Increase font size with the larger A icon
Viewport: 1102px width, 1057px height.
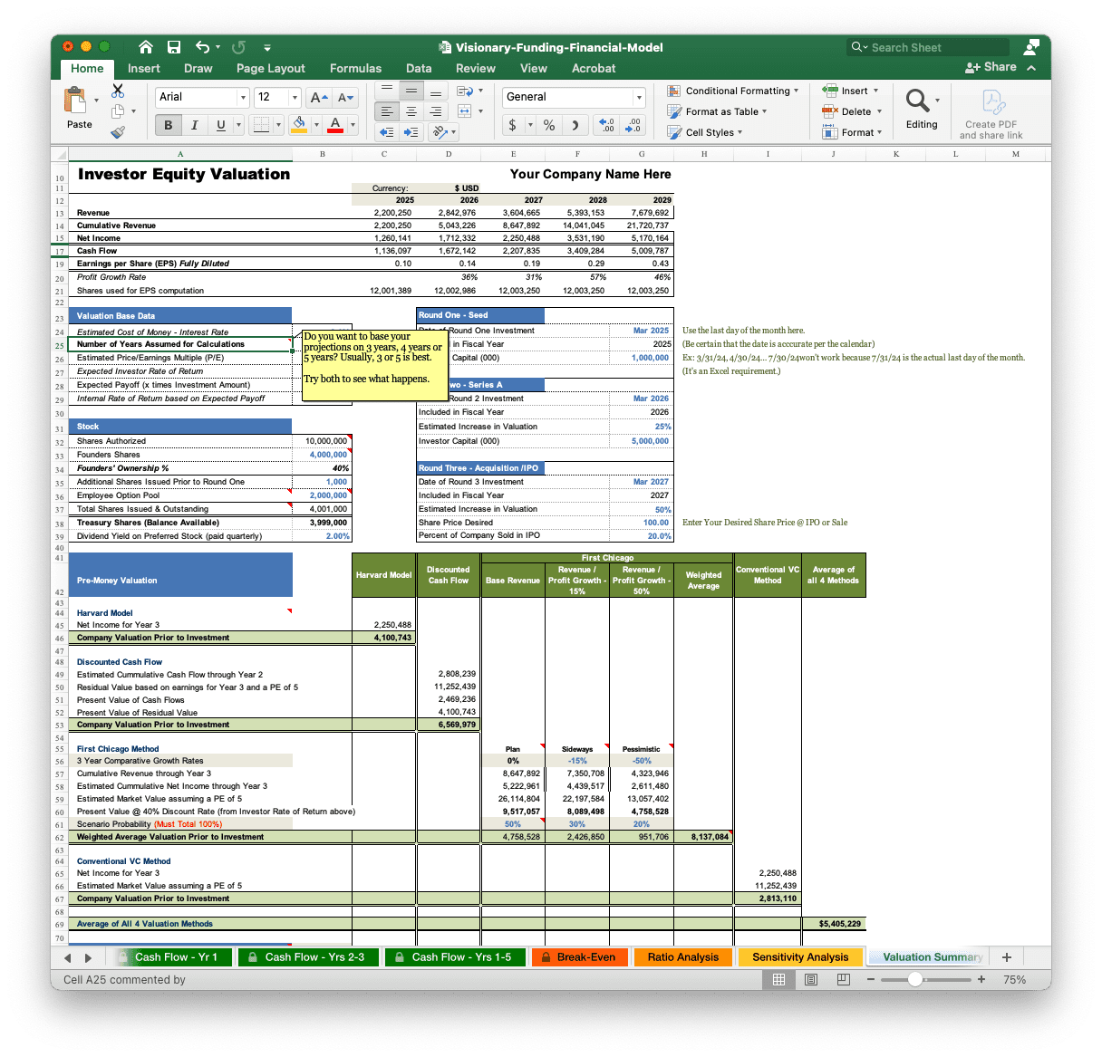(x=317, y=98)
